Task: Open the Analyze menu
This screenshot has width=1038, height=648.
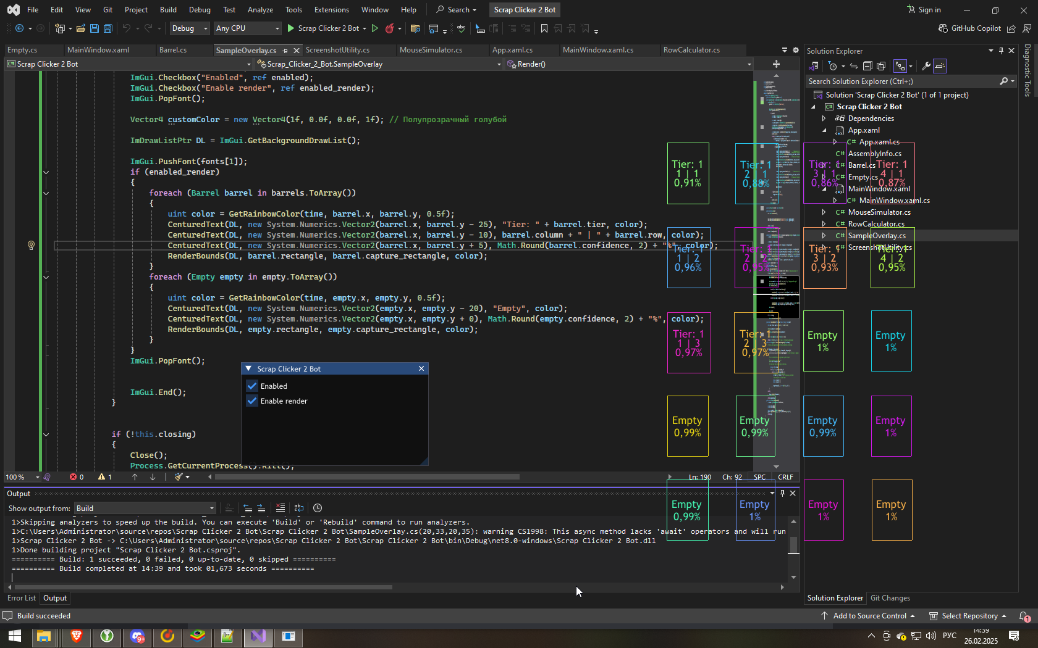Action: click(260, 10)
